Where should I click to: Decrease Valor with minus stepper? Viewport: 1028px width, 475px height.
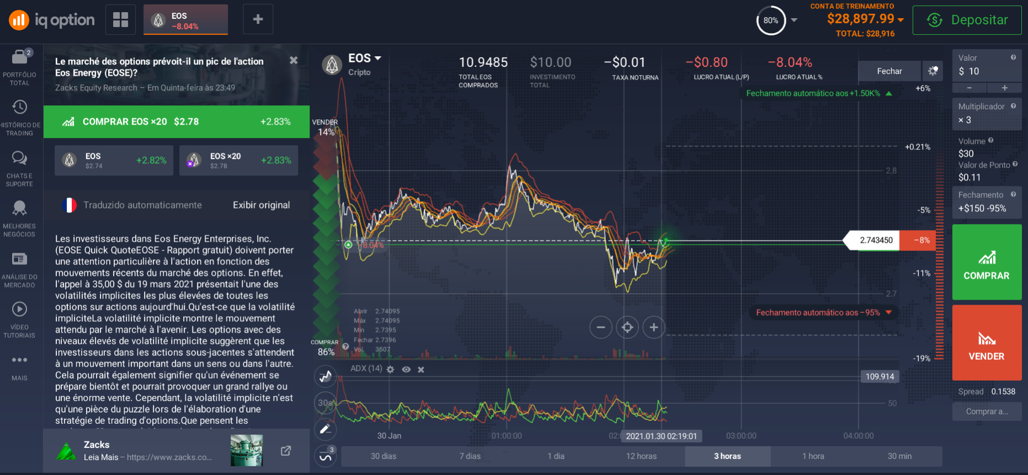click(970, 88)
